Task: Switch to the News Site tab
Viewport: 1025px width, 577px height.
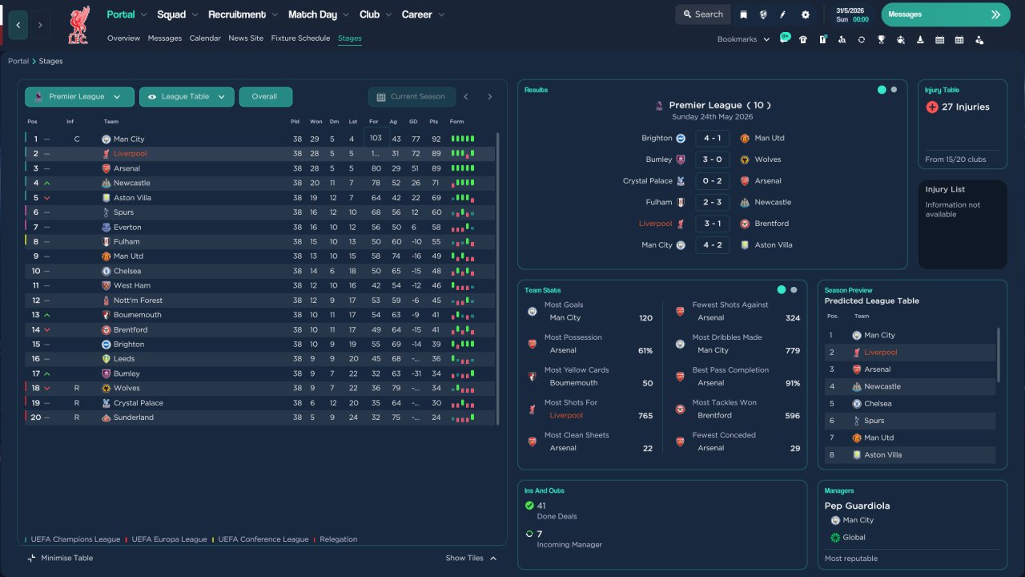Action: [246, 38]
